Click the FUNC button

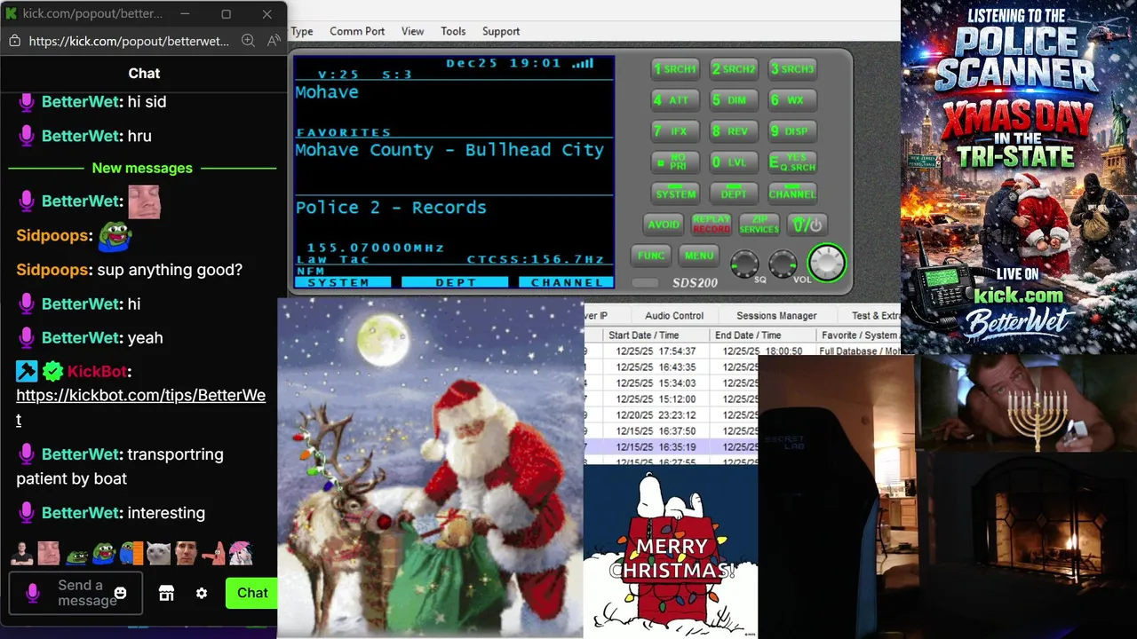pos(650,256)
